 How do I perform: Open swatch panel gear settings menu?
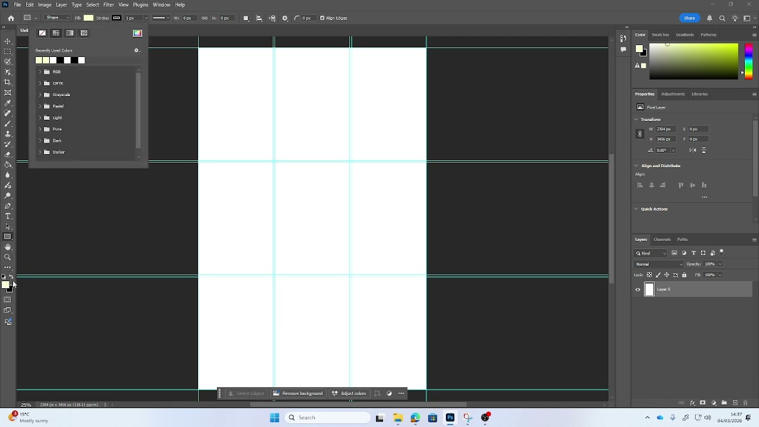136,50
